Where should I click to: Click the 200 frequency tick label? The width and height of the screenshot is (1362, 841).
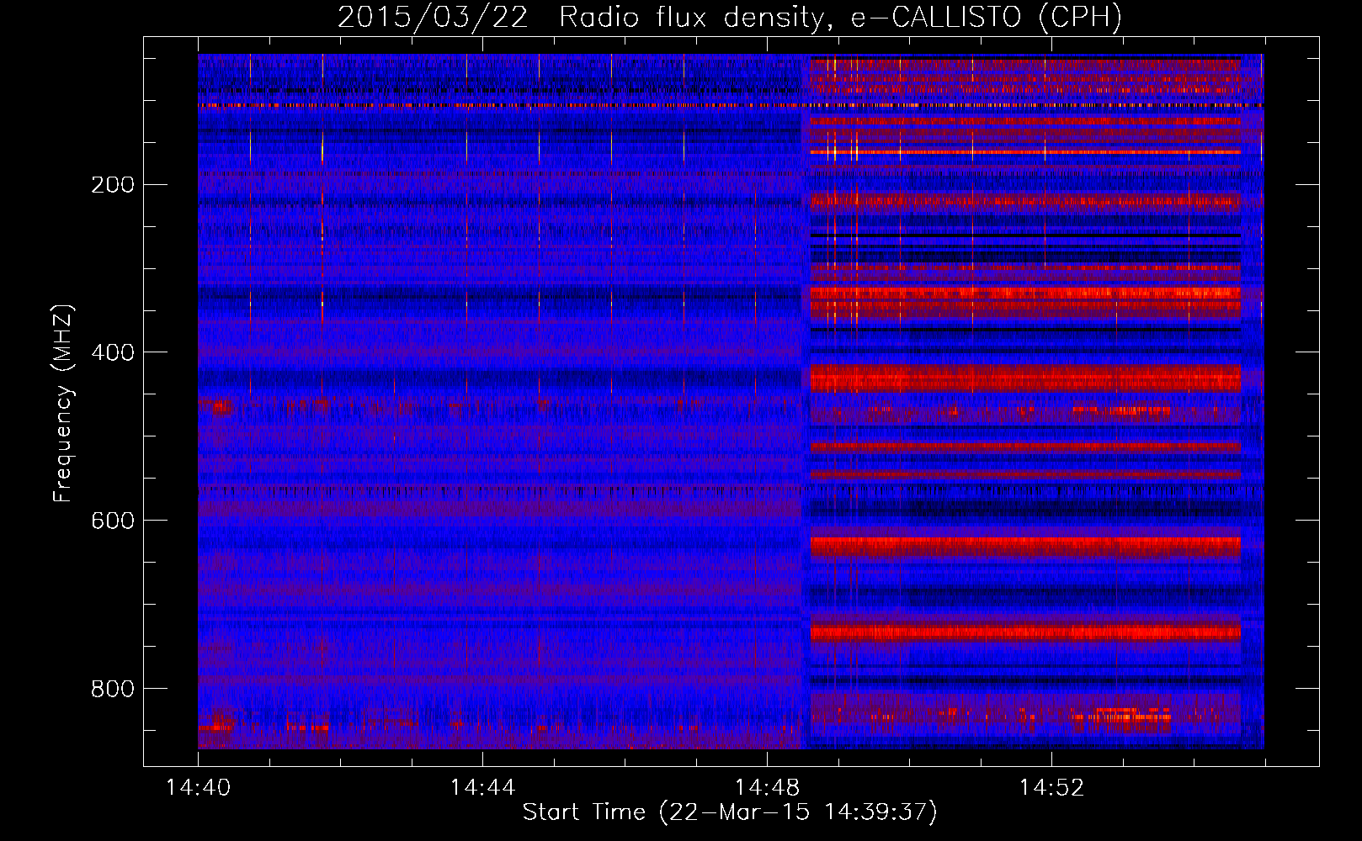click(x=113, y=184)
